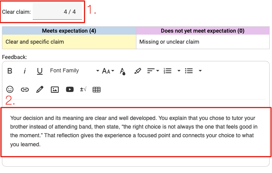
Task: Toggle bold formatting in feedback editor
Action: 10,71
